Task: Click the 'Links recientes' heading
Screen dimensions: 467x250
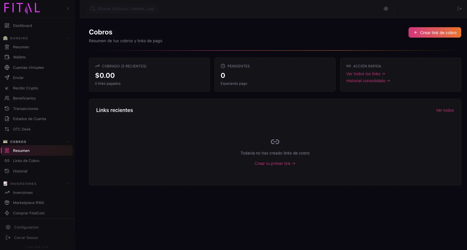Action: point(115,110)
